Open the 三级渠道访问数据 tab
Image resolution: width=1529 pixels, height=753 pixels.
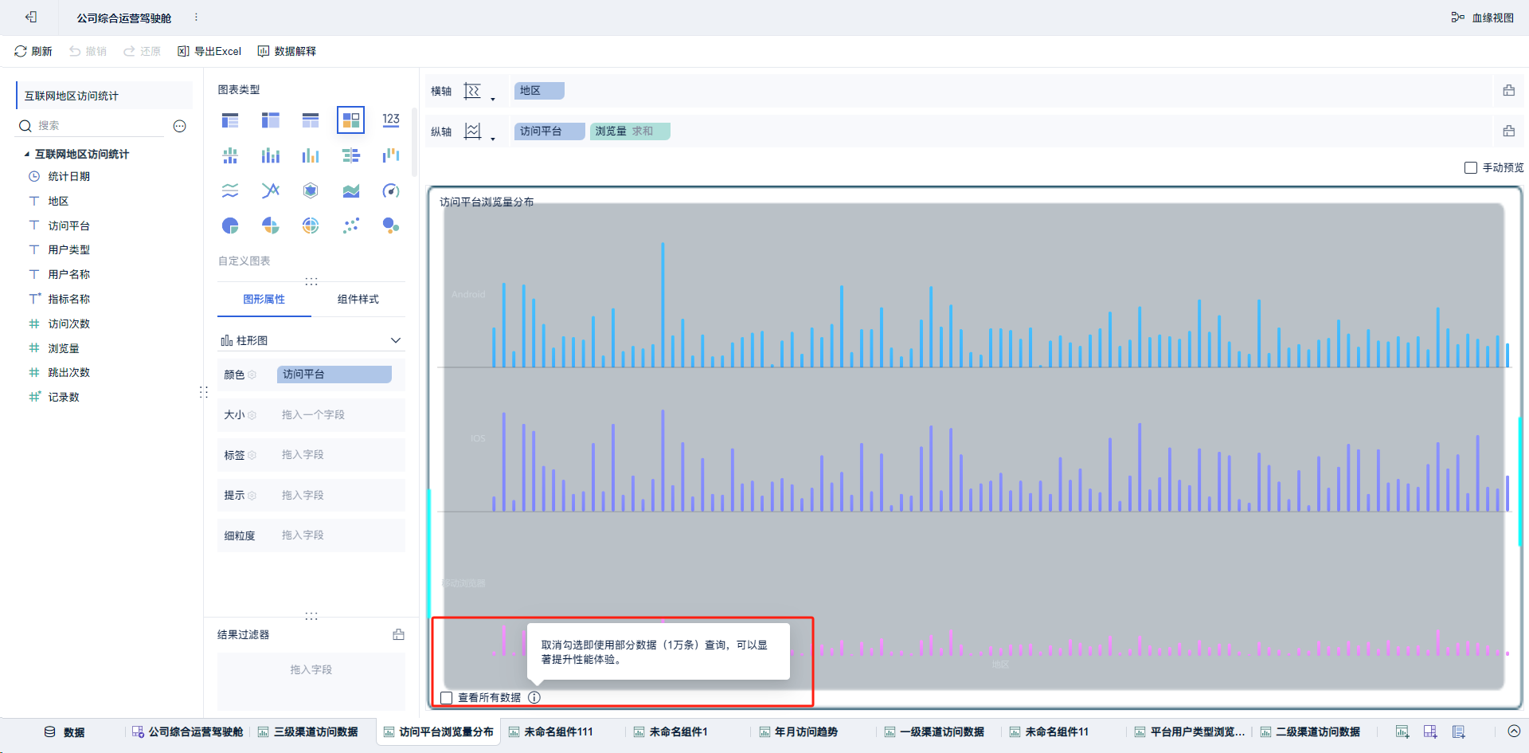click(x=308, y=731)
